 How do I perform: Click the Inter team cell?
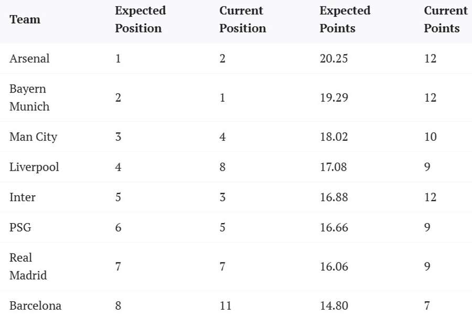coord(23,197)
